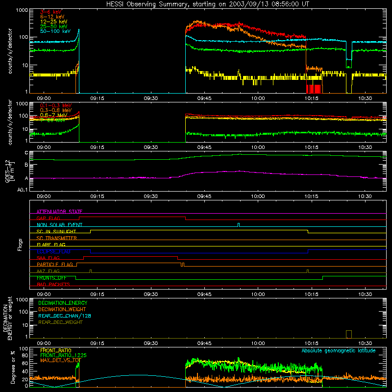The width and height of the screenshot is (392, 392).
Task: Click the red BAD_PACKETS flag label
Action: 53,284
